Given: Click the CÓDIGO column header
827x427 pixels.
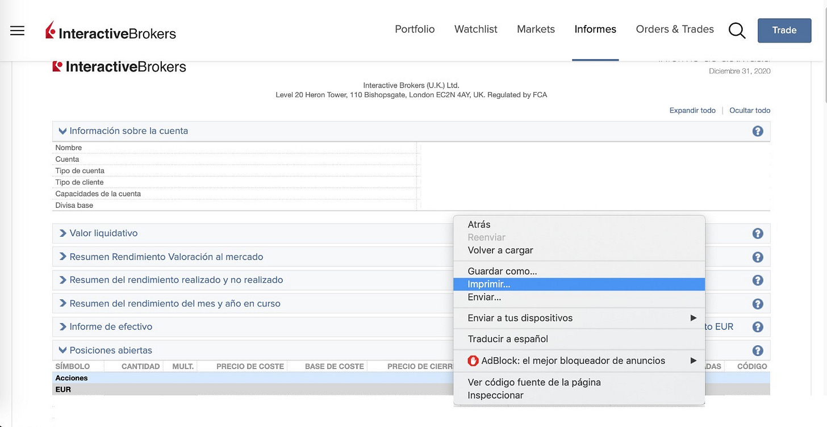Looking at the screenshot, I should point(752,367).
